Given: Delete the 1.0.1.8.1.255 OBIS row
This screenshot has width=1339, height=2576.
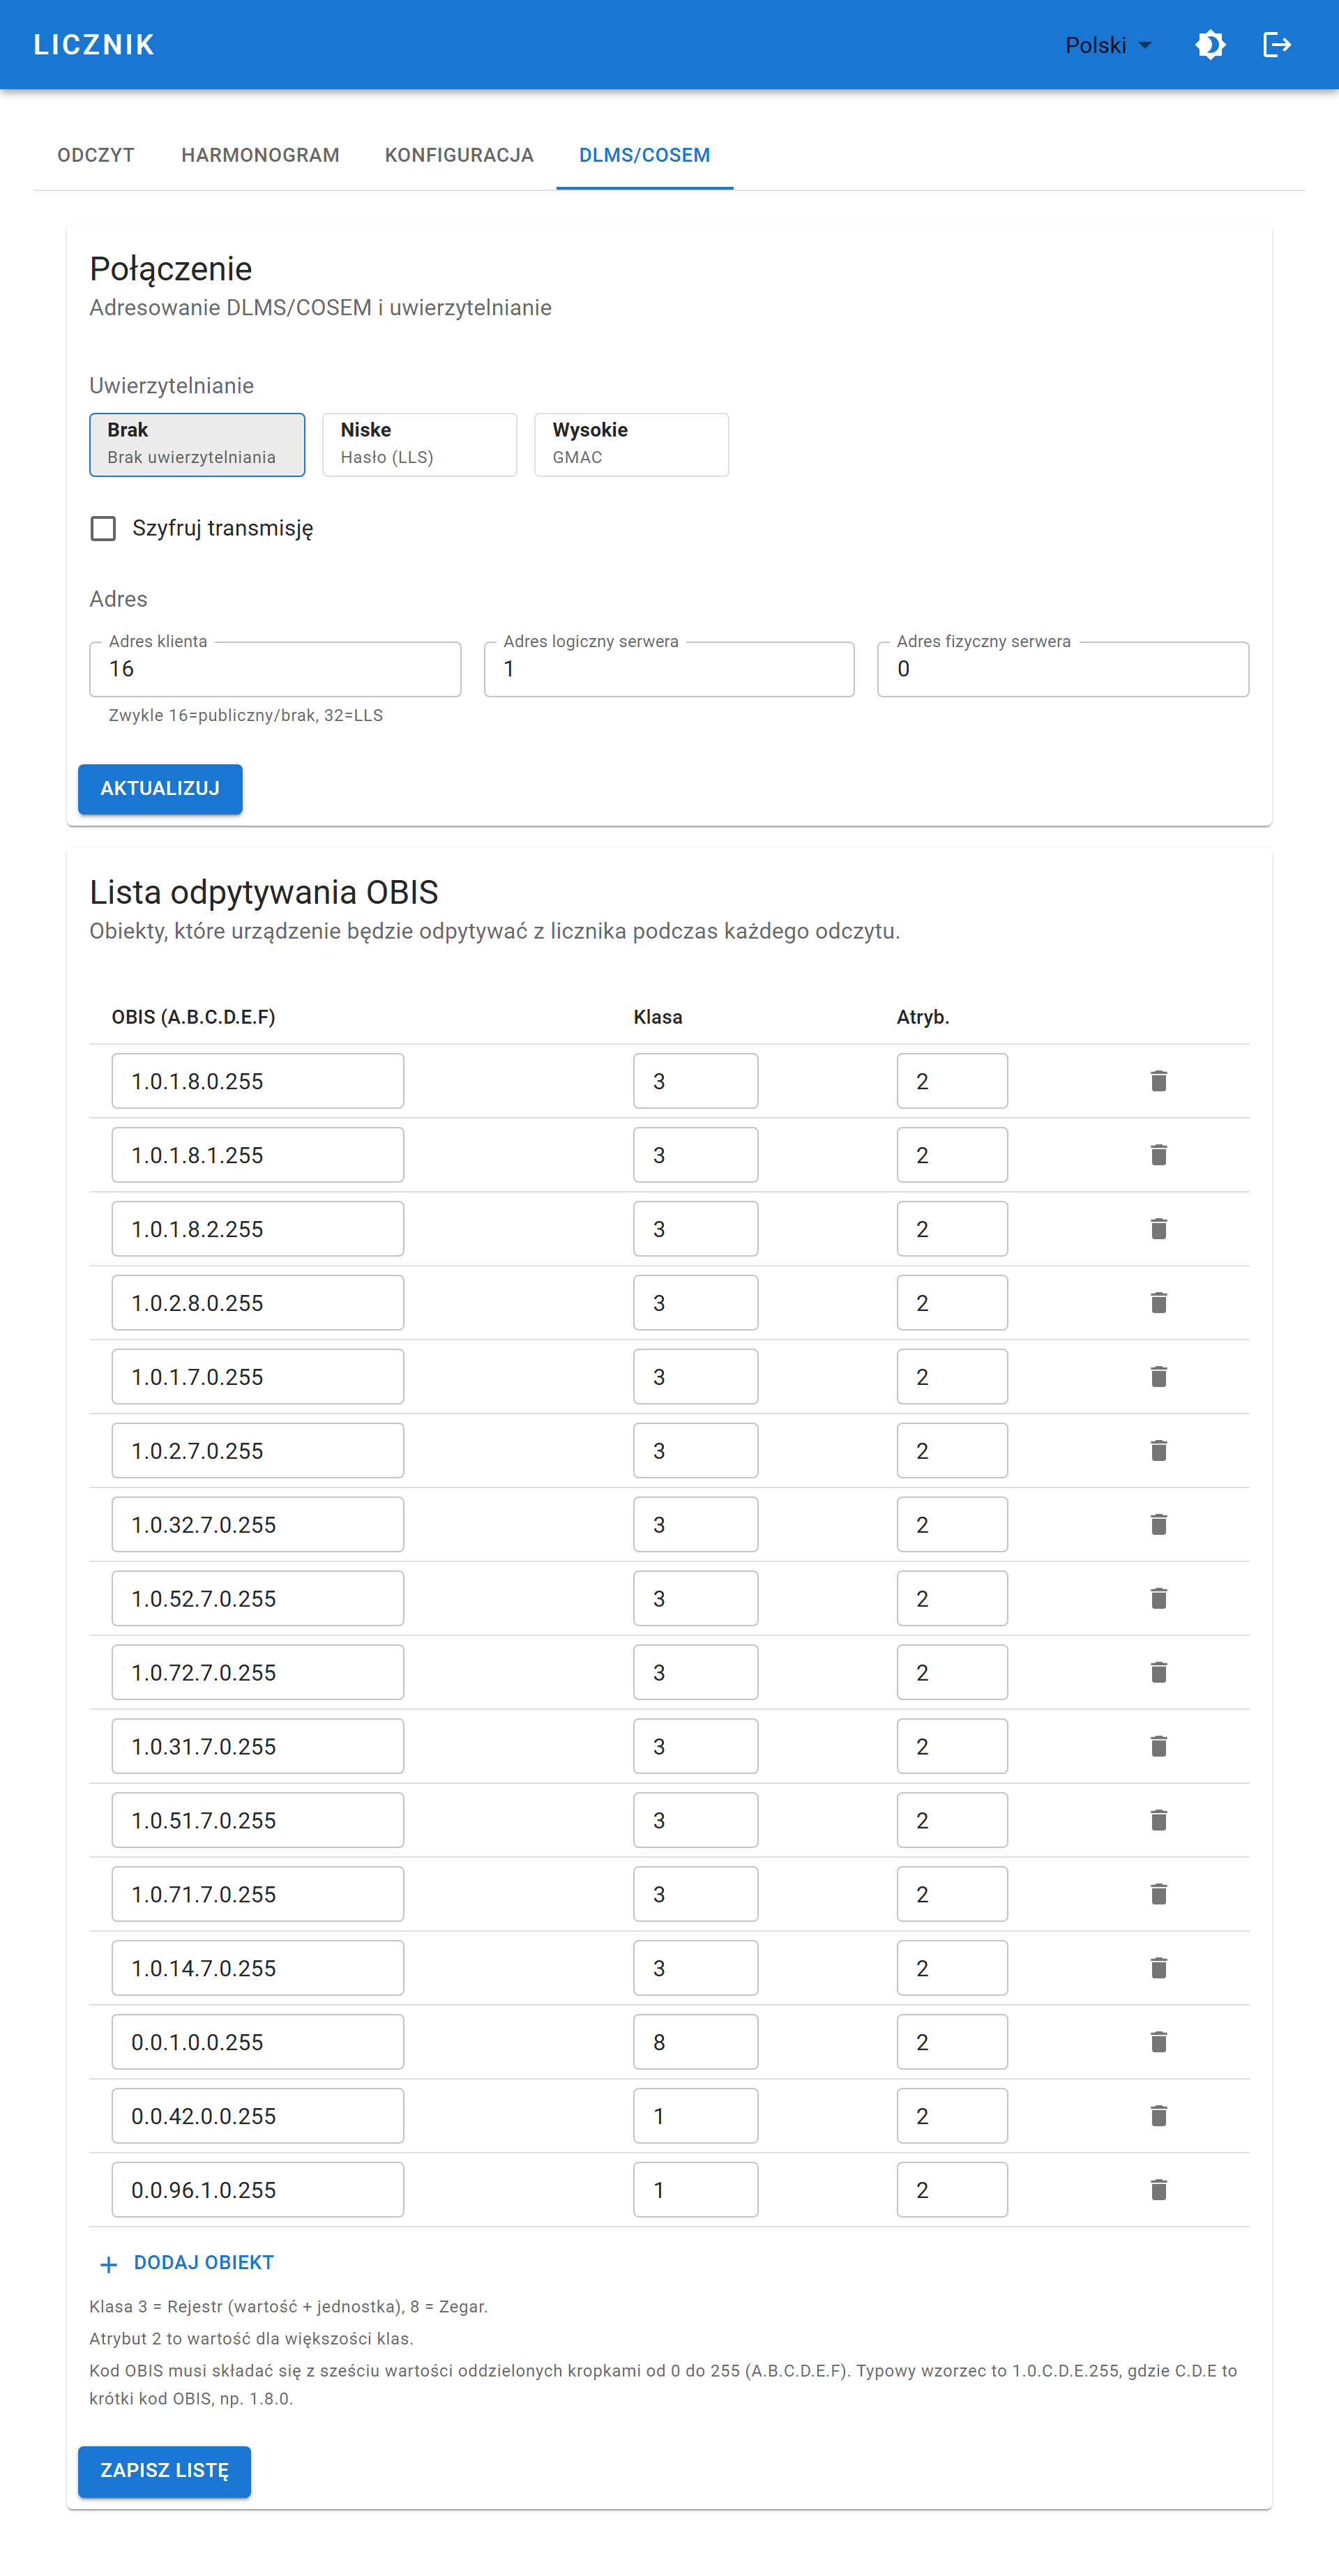Looking at the screenshot, I should (1158, 1155).
